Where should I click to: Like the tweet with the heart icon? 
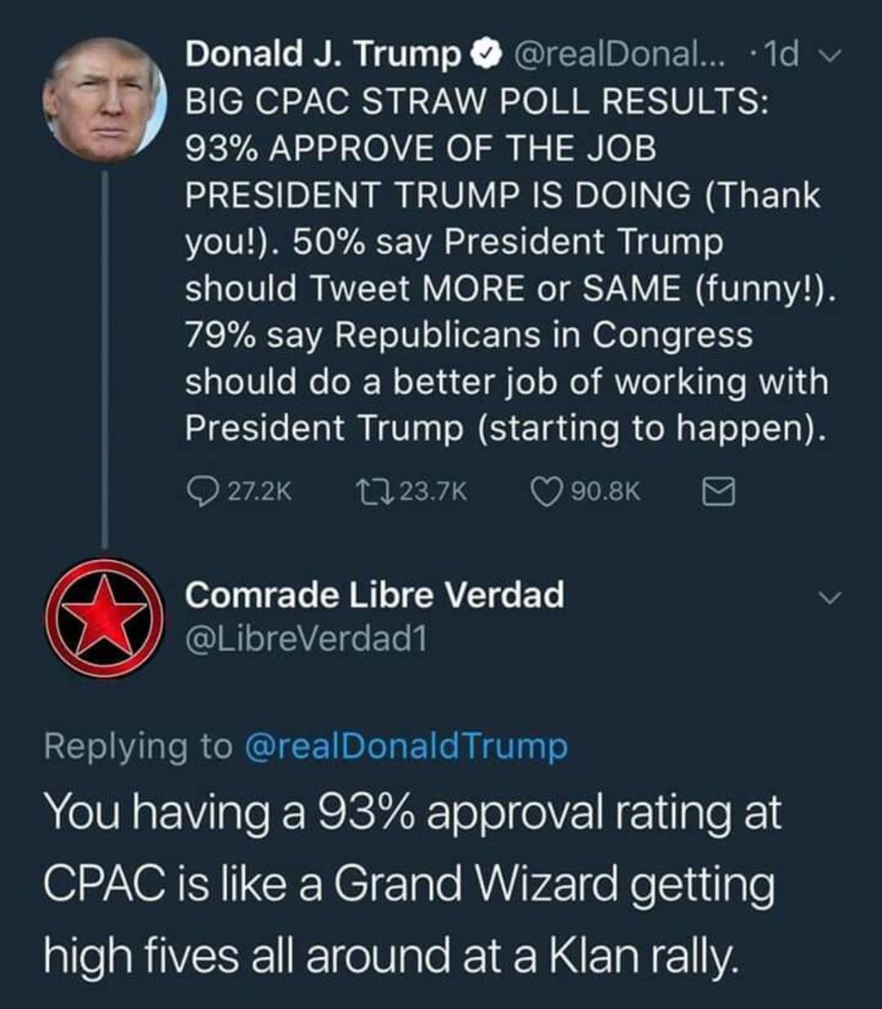pyautogui.click(x=547, y=491)
